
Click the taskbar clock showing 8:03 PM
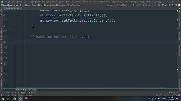pyautogui.click(x=171, y=98)
